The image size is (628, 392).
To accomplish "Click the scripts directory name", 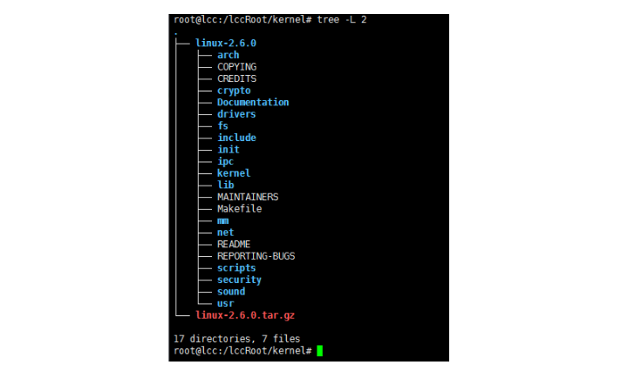I will coord(236,268).
